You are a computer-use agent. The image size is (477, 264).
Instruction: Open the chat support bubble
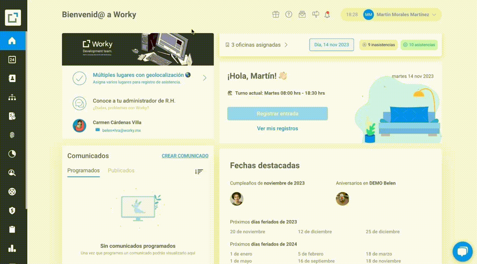click(463, 251)
